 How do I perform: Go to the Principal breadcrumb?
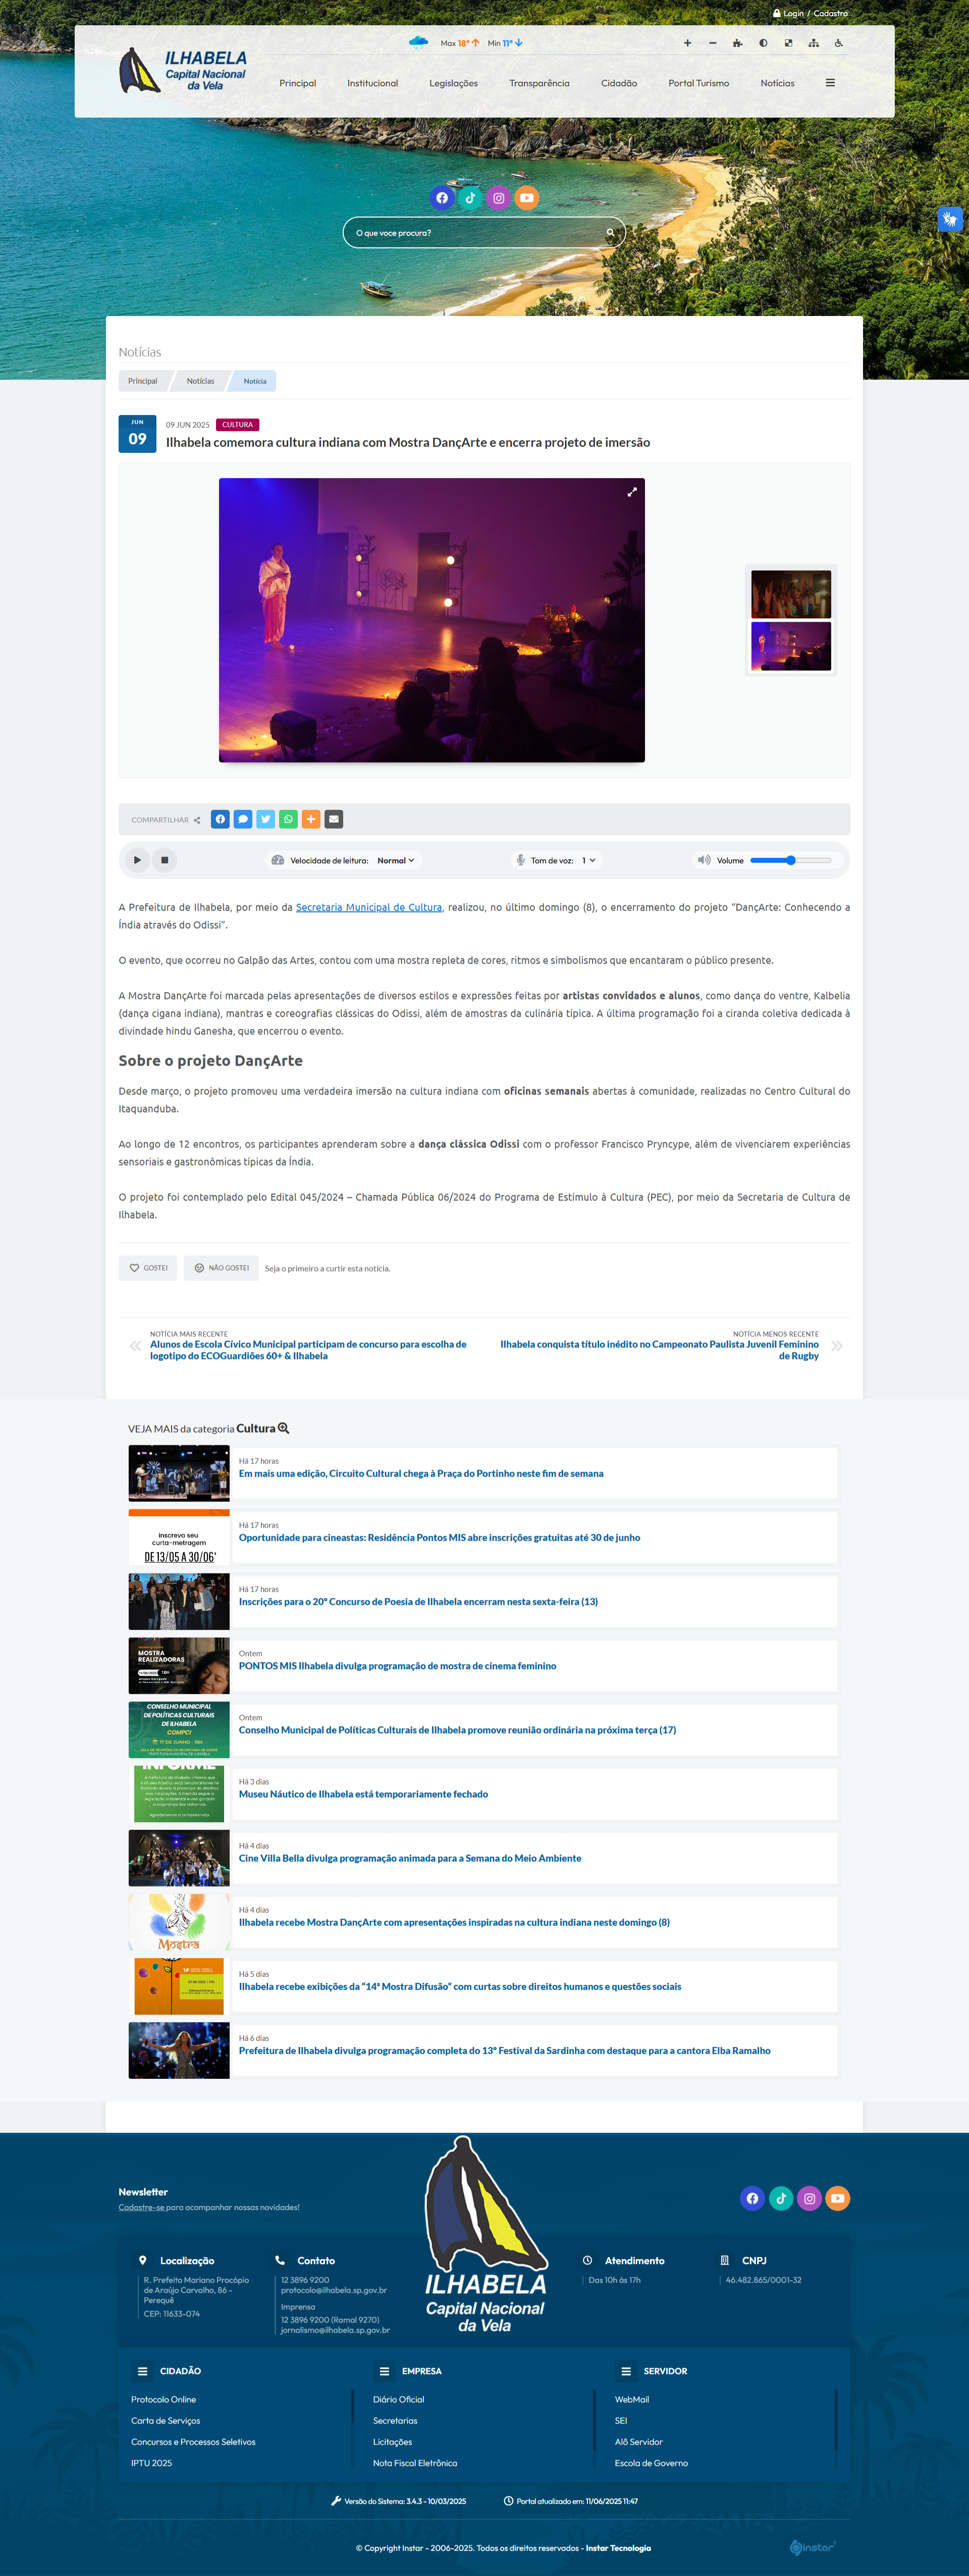tap(143, 381)
